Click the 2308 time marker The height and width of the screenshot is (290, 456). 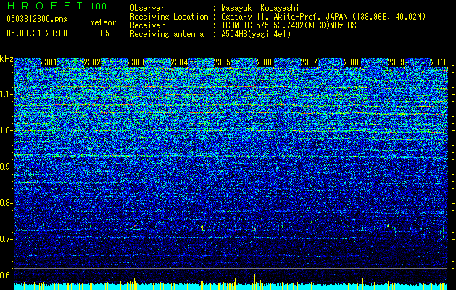352,62
